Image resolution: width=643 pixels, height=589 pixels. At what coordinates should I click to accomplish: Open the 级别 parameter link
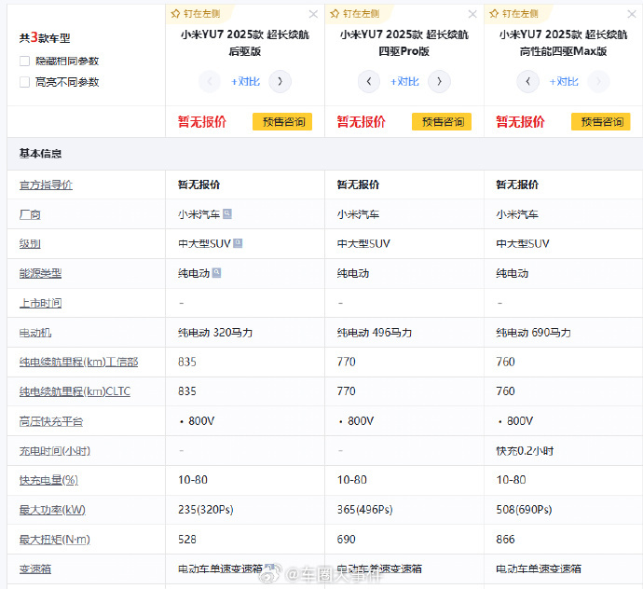(x=30, y=244)
